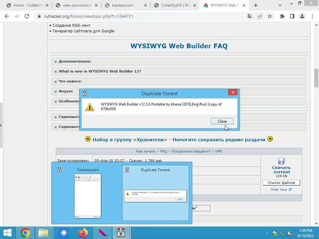This screenshot has width=319, height=239.
Task: Open Firefox from the taskbar
Action: tap(83, 233)
